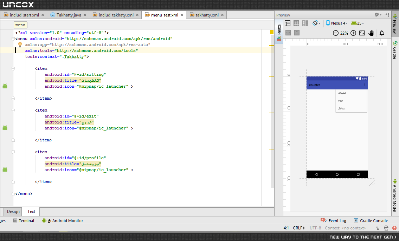The width and height of the screenshot is (399, 241).
Task: Close the menu_test.xml tab
Action: pyautogui.click(x=182, y=15)
